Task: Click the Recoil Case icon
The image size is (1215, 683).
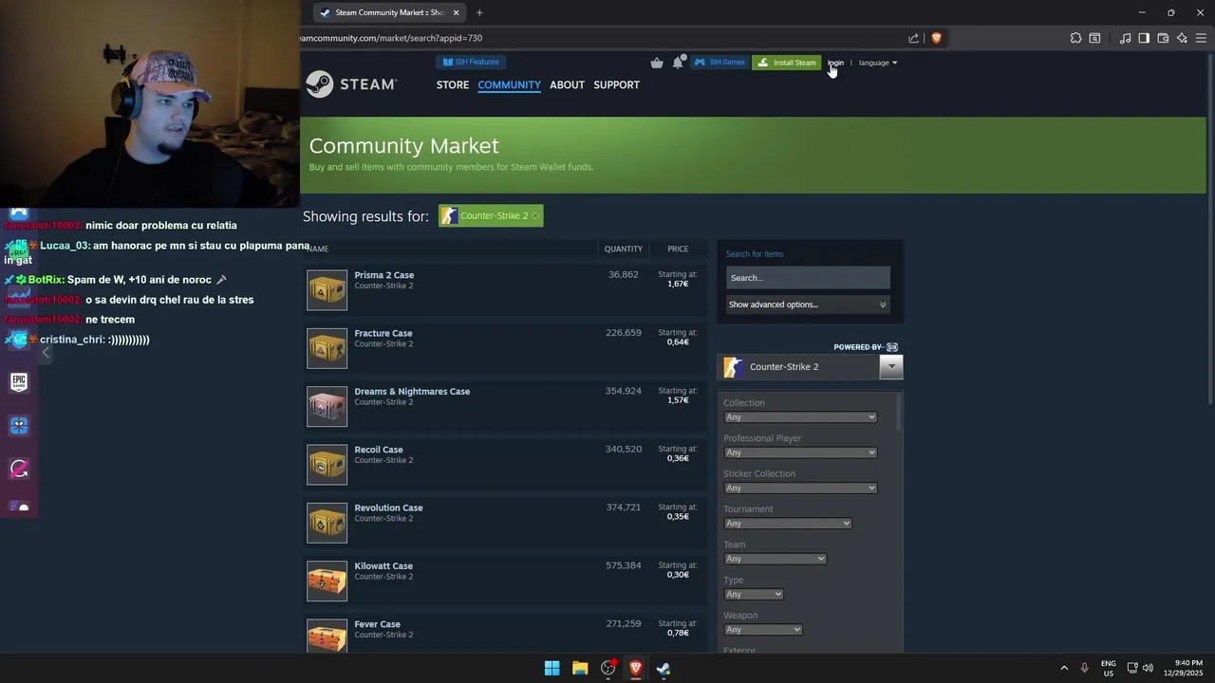Action: (327, 464)
